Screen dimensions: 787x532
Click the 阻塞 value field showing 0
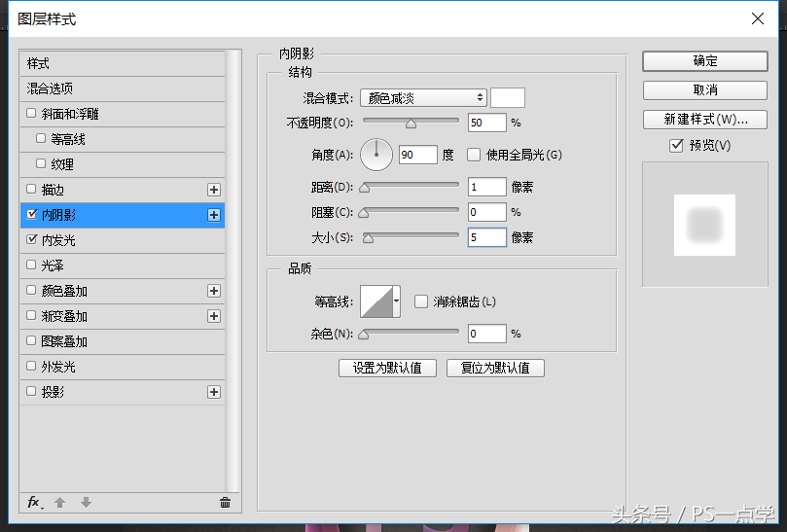tap(486, 212)
